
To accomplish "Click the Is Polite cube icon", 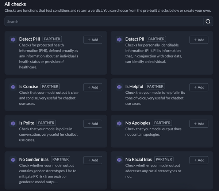I will (13, 124).
